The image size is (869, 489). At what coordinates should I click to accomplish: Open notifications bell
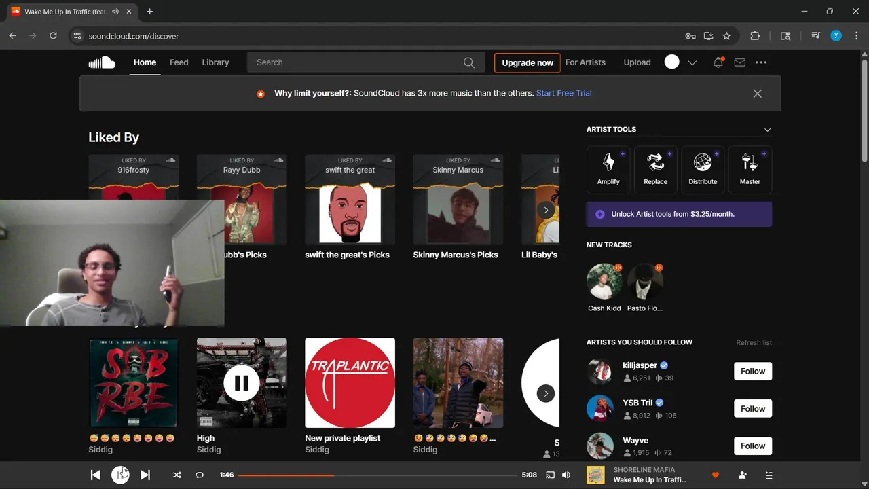click(x=718, y=62)
